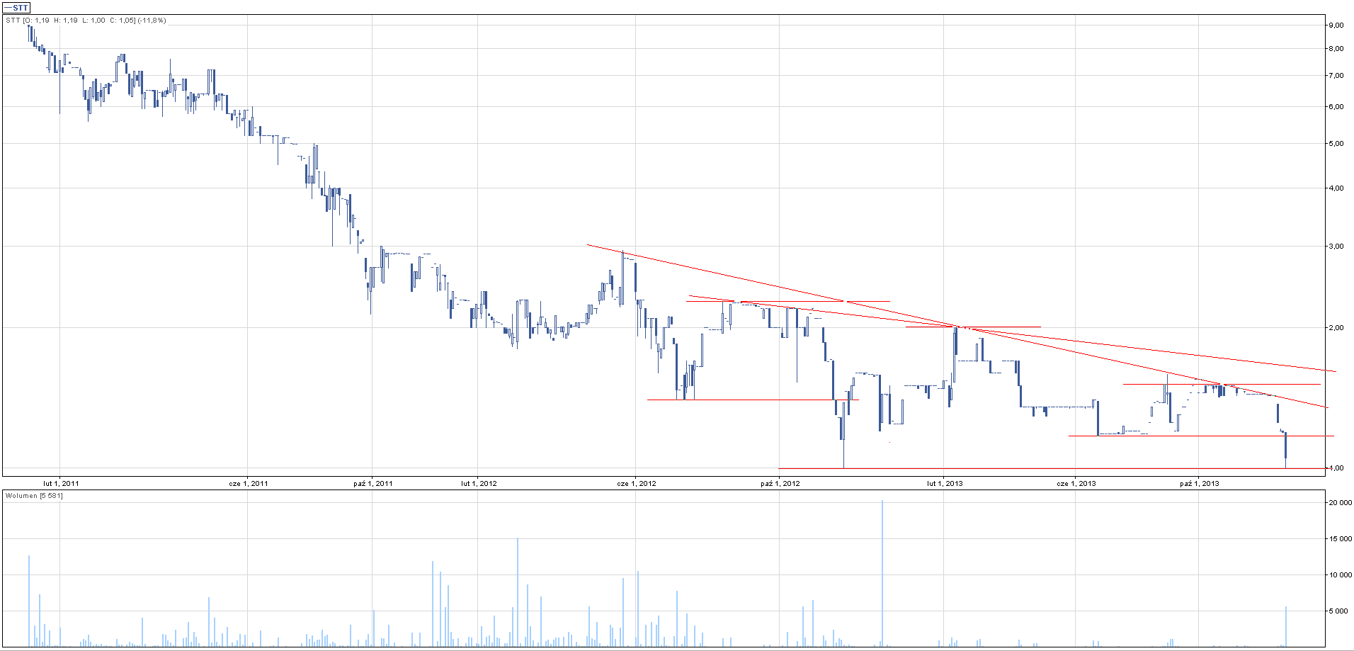Select the 'cze 1, 2013' date label
Screen dimensions: 1354x651
coord(1076,484)
